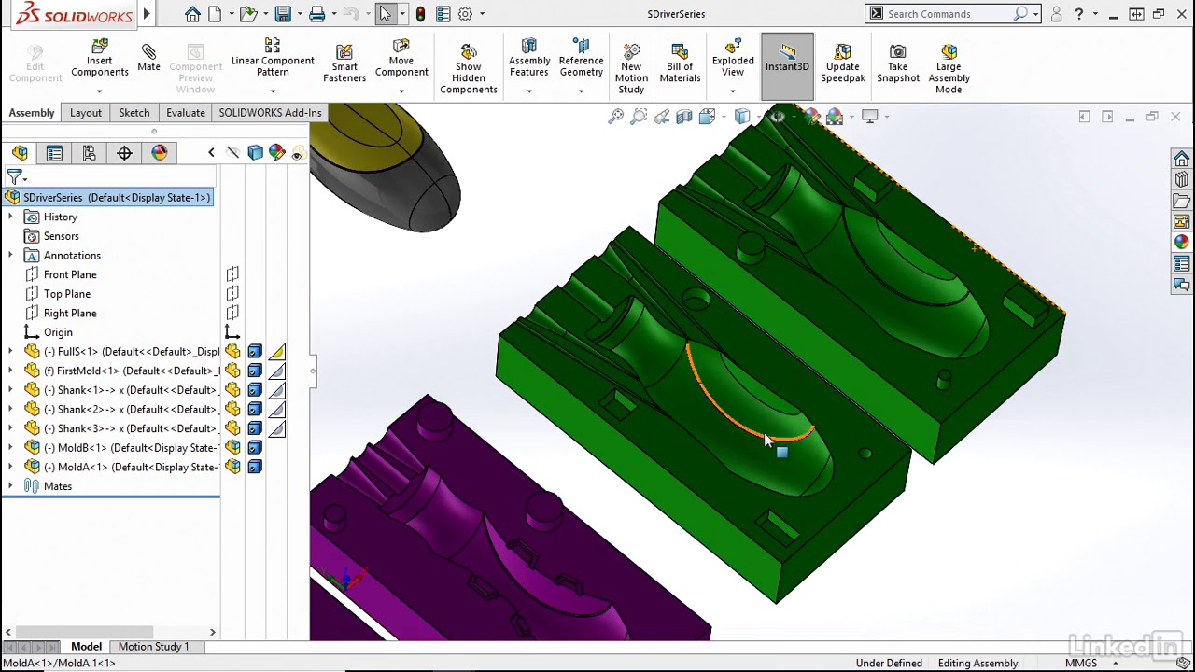Open View Palette task pane tab
The image size is (1195, 672).
tap(1182, 222)
